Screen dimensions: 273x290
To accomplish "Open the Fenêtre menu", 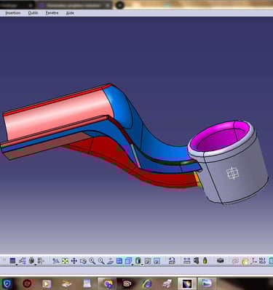I will pos(52,13).
